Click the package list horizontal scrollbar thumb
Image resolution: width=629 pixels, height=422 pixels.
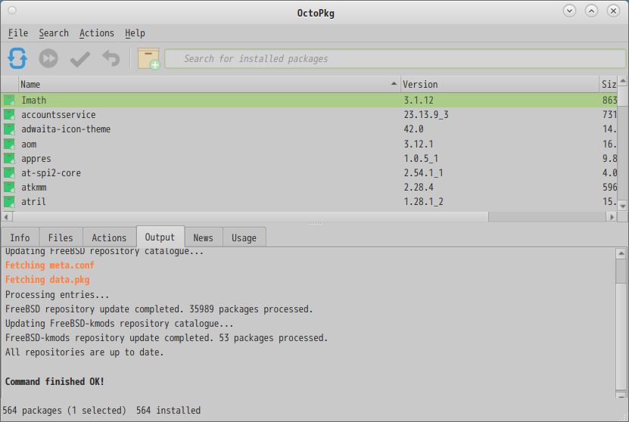(x=251, y=217)
